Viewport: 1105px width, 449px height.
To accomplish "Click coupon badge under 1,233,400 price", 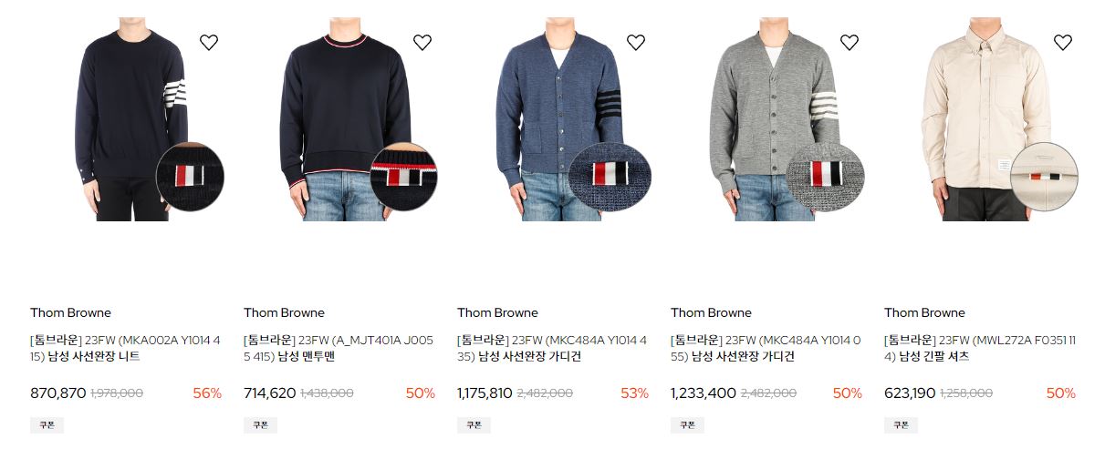I will click(x=687, y=425).
